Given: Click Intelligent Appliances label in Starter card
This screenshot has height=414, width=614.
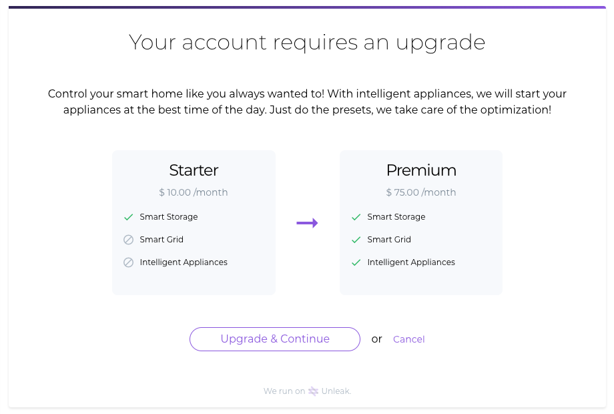Looking at the screenshot, I should tap(184, 262).
